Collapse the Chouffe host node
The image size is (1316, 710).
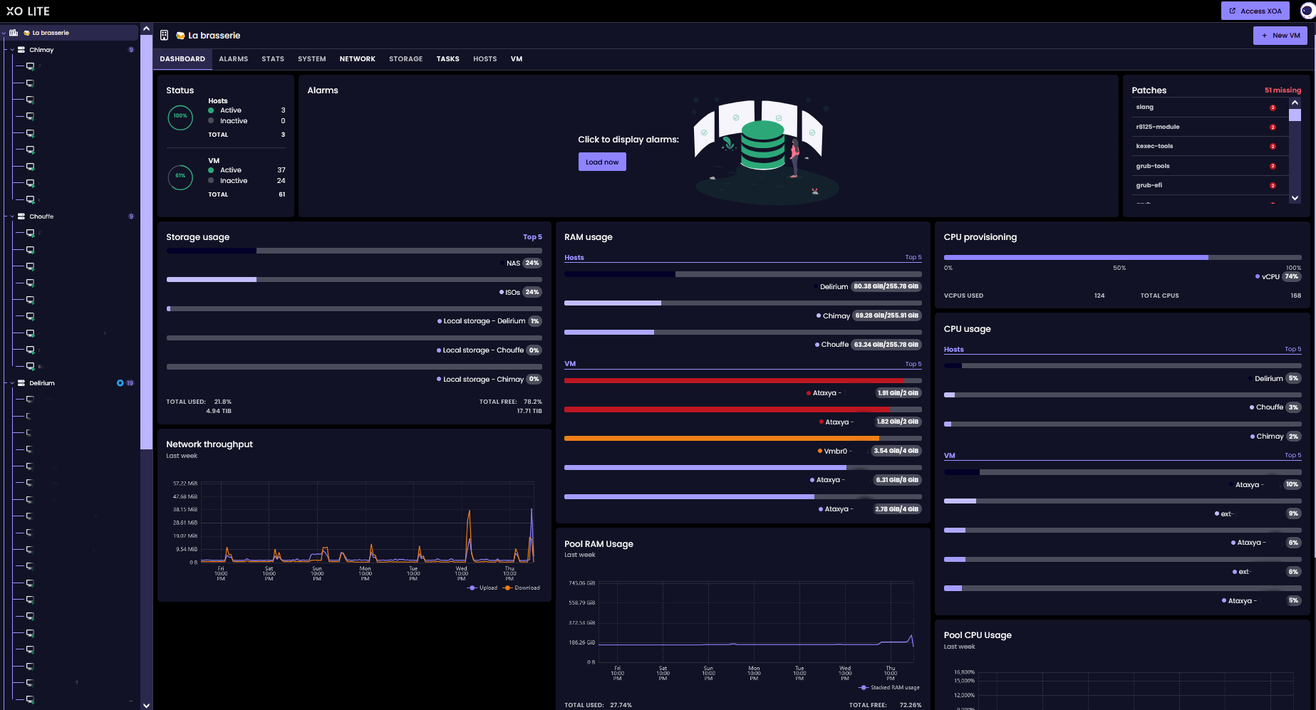click(x=12, y=216)
